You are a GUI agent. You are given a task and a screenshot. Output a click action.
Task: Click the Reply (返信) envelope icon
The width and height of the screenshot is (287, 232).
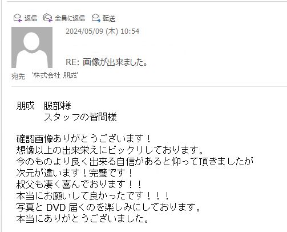(18, 18)
